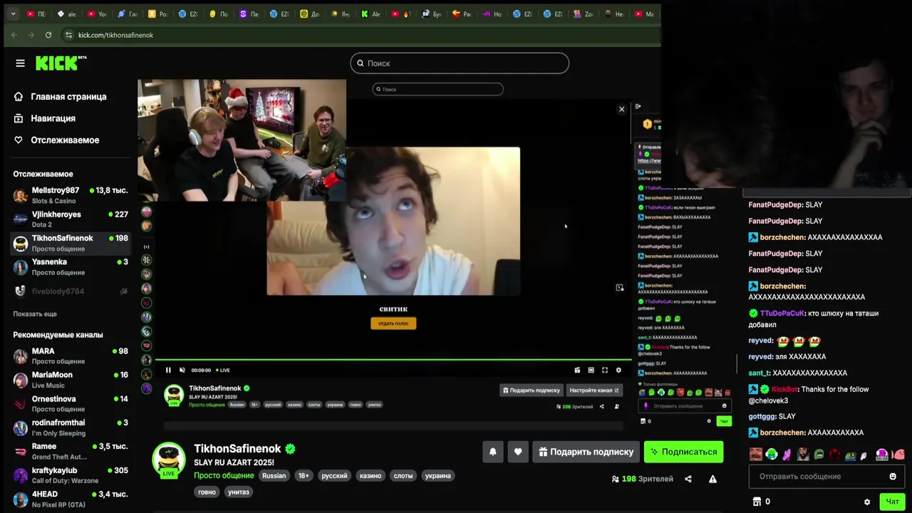Image resolution: width=912 pixels, height=513 pixels.
Task: Reload the browser page
Action: pos(48,35)
